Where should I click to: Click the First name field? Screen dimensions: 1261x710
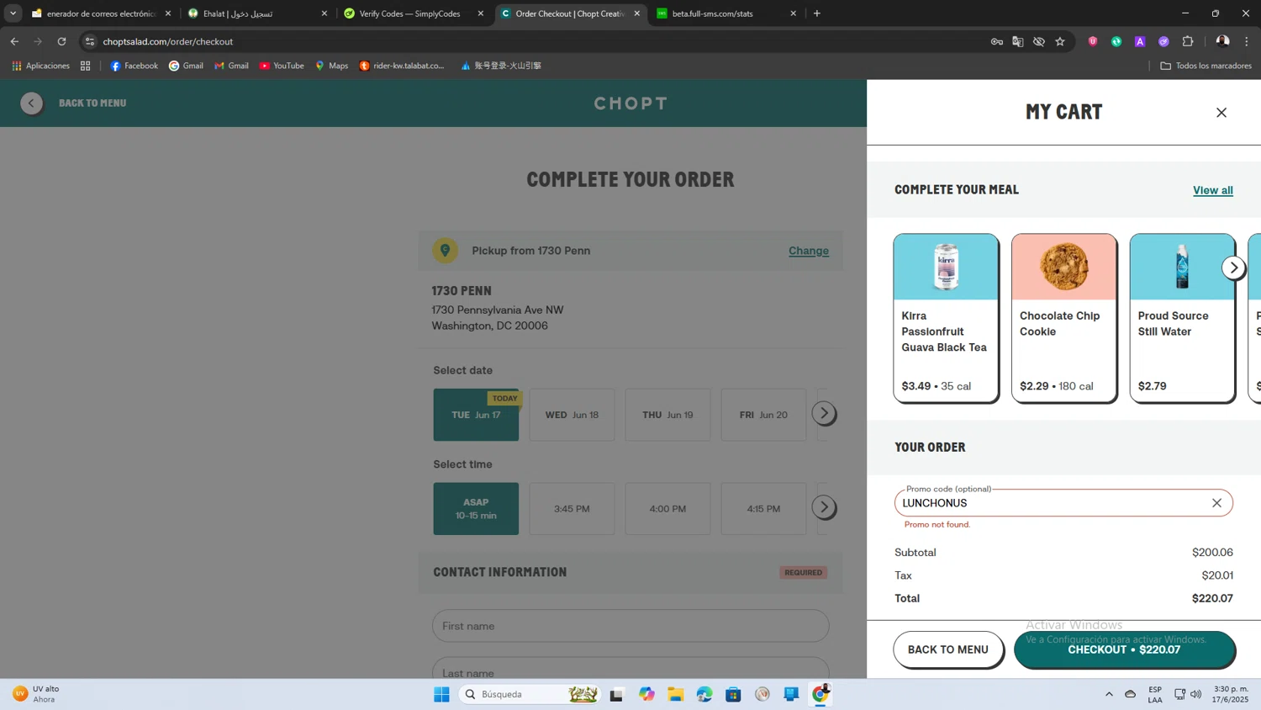pos(630,626)
